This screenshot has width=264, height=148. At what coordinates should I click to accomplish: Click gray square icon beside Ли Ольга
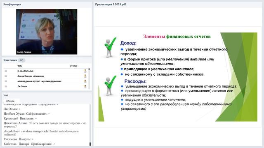(x=6, y=87)
